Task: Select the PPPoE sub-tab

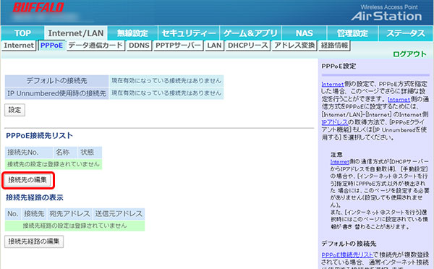Action: pyautogui.click(x=52, y=46)
